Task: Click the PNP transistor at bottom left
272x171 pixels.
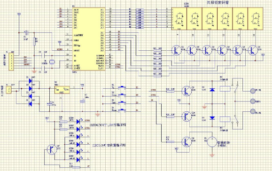Action: [52, 149]
